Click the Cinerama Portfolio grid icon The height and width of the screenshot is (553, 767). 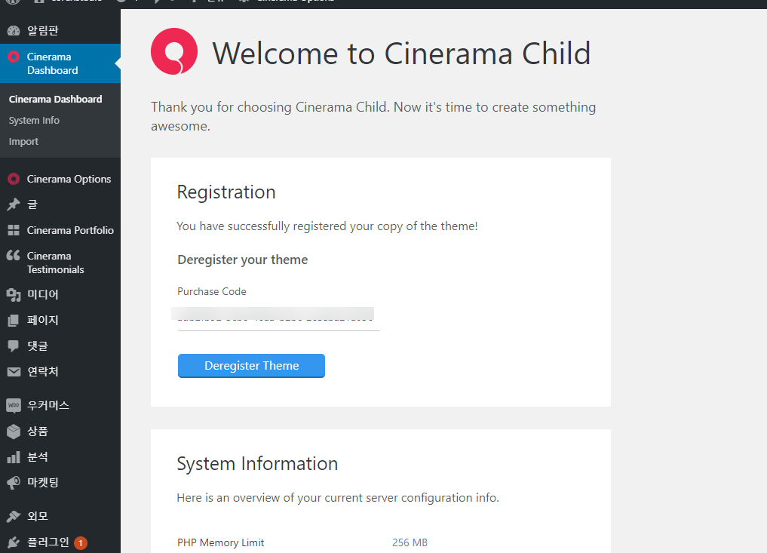[x=14, y=230]
